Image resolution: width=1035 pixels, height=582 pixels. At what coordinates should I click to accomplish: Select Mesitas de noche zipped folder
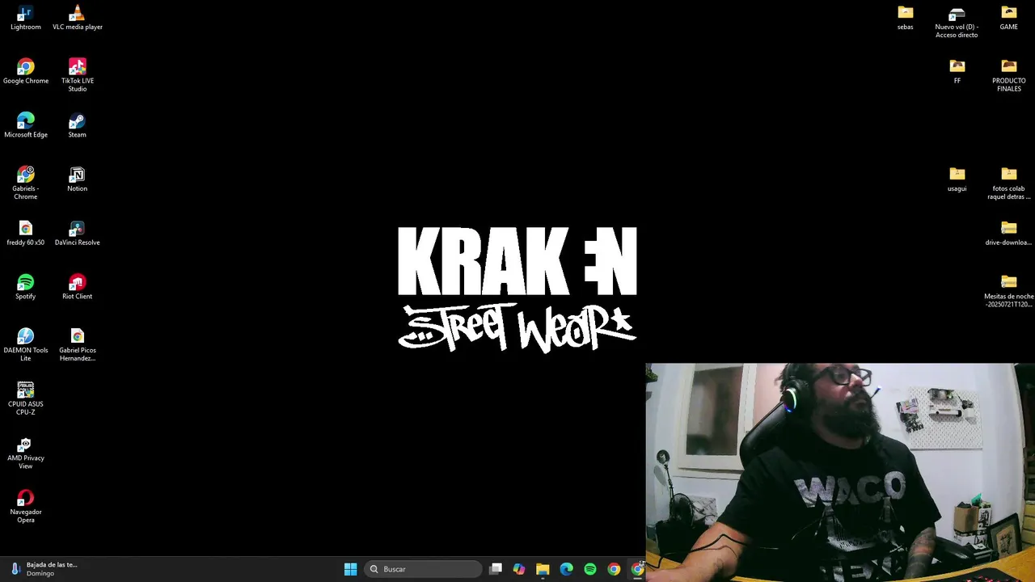pyautogui.click(x=1008, y=291)
